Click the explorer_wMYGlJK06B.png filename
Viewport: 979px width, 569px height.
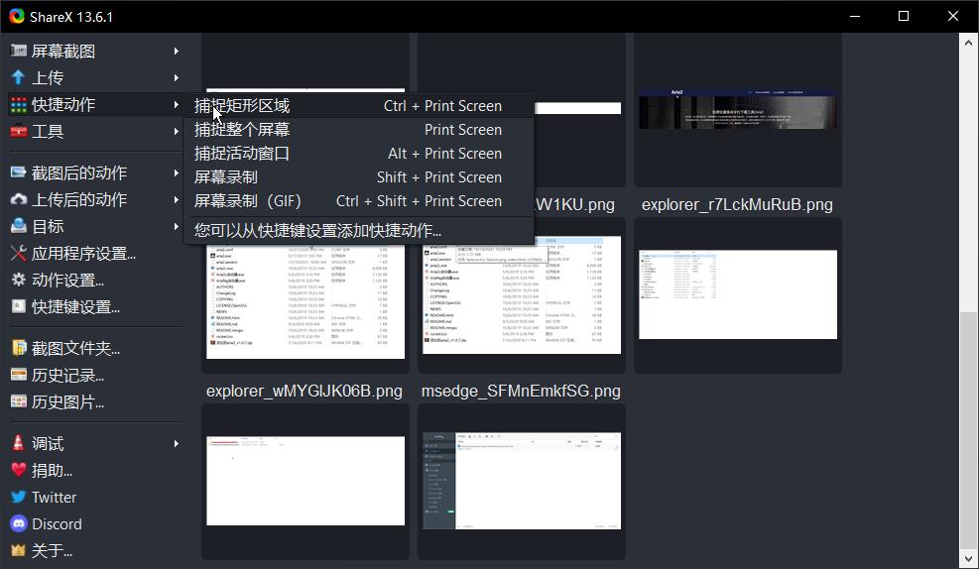305,392
